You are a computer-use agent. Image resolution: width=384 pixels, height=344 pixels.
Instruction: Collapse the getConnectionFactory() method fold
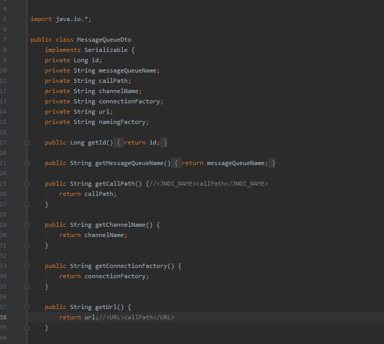[27, 266]
